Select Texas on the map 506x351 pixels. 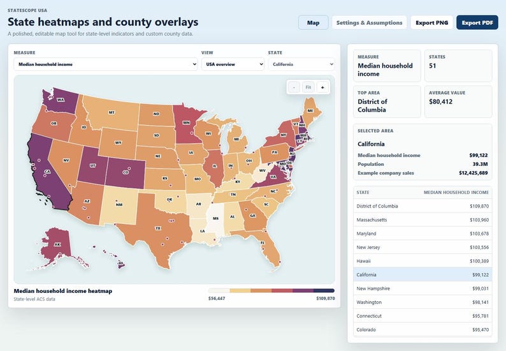(158, 228)
